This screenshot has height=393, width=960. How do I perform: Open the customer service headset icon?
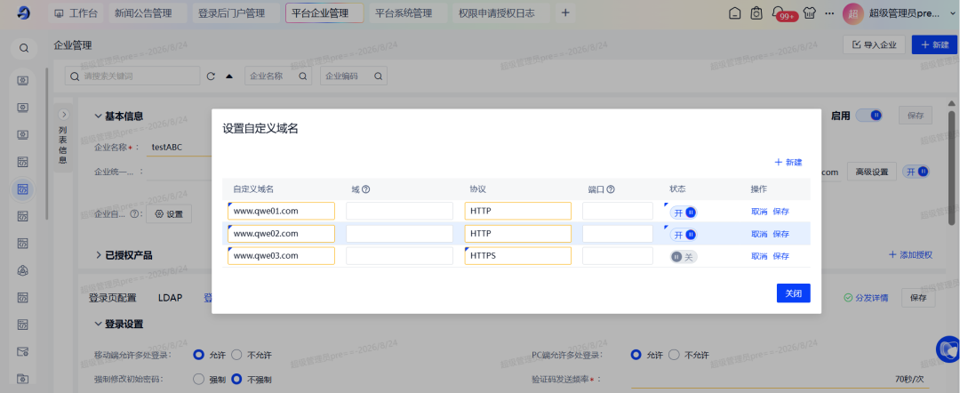[948, 349]
